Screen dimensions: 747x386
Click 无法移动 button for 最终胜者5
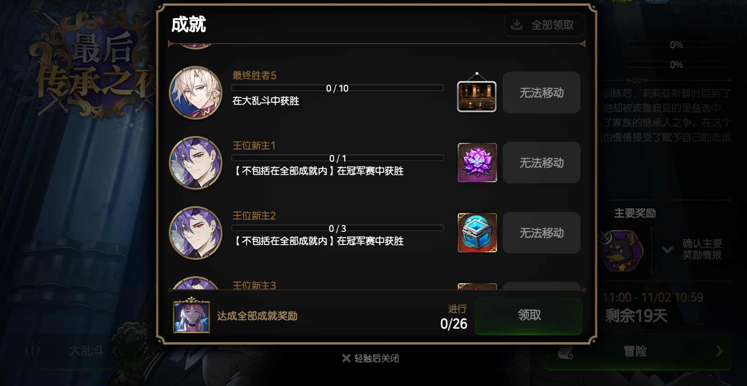(542, 93)
